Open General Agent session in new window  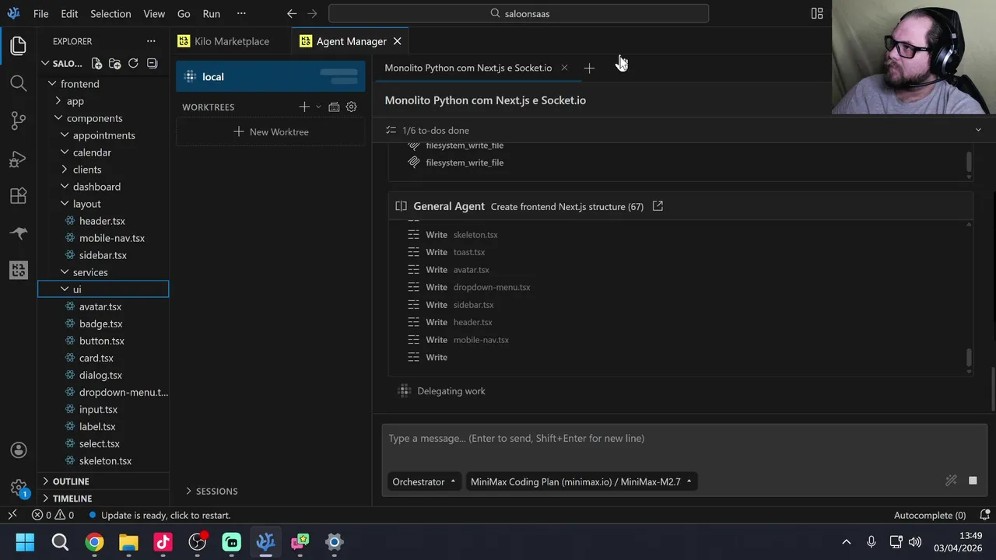658,206
